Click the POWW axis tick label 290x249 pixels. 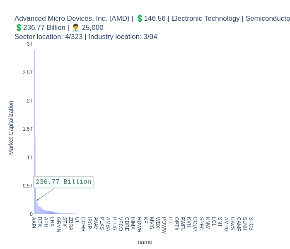164,225
